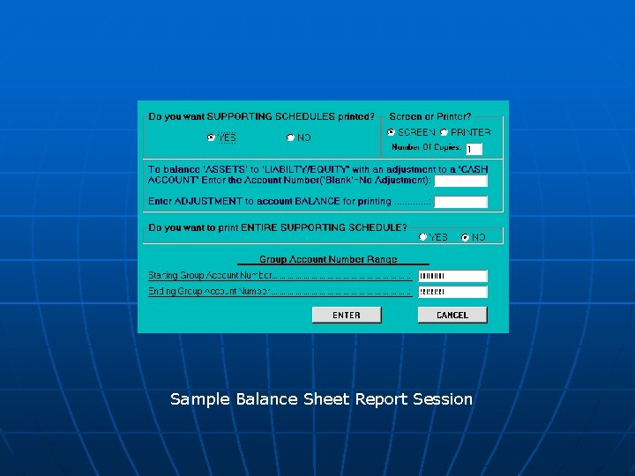The height and width of the screenshot is (476, 635).
Task: Click 'Do you want to print ENTIRE SUPPORTING SCHEDULE?' text
Action: pyautogui.click(x=278, y=227)
